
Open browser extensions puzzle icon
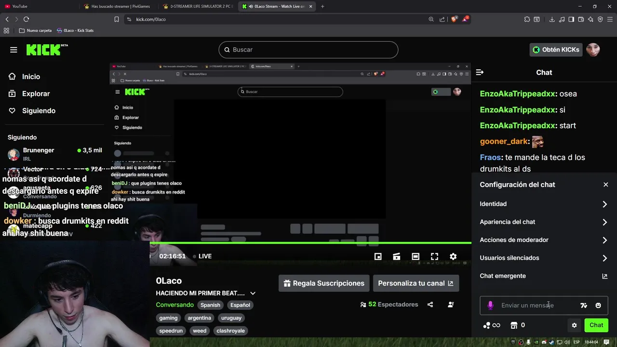pos(527,19)
